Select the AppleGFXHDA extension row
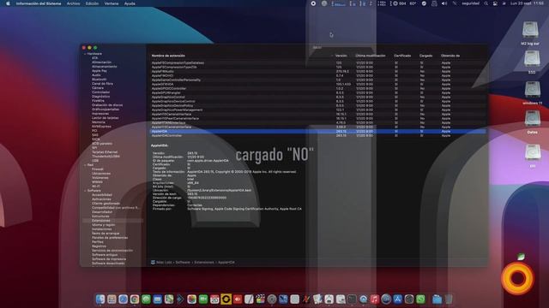The image size is (549, 308). point(318,84)
